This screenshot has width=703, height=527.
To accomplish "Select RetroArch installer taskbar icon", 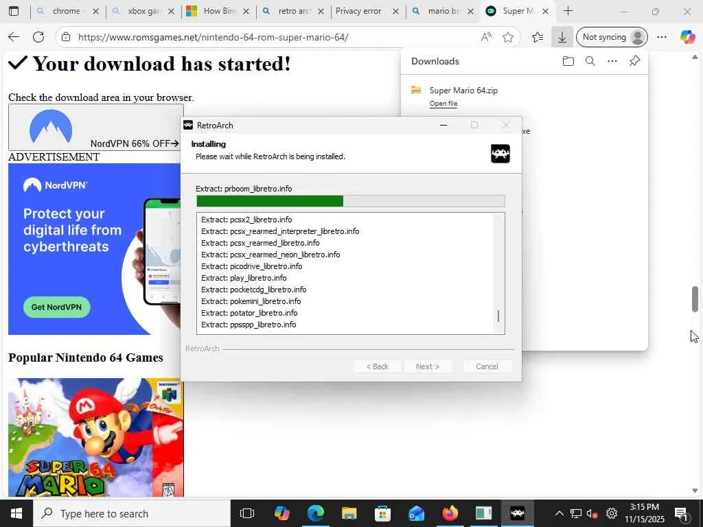I will click(x=518, y=513).
